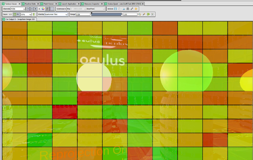
Task: Click the black point marker on range slider
Action: (x=91, y=13)
